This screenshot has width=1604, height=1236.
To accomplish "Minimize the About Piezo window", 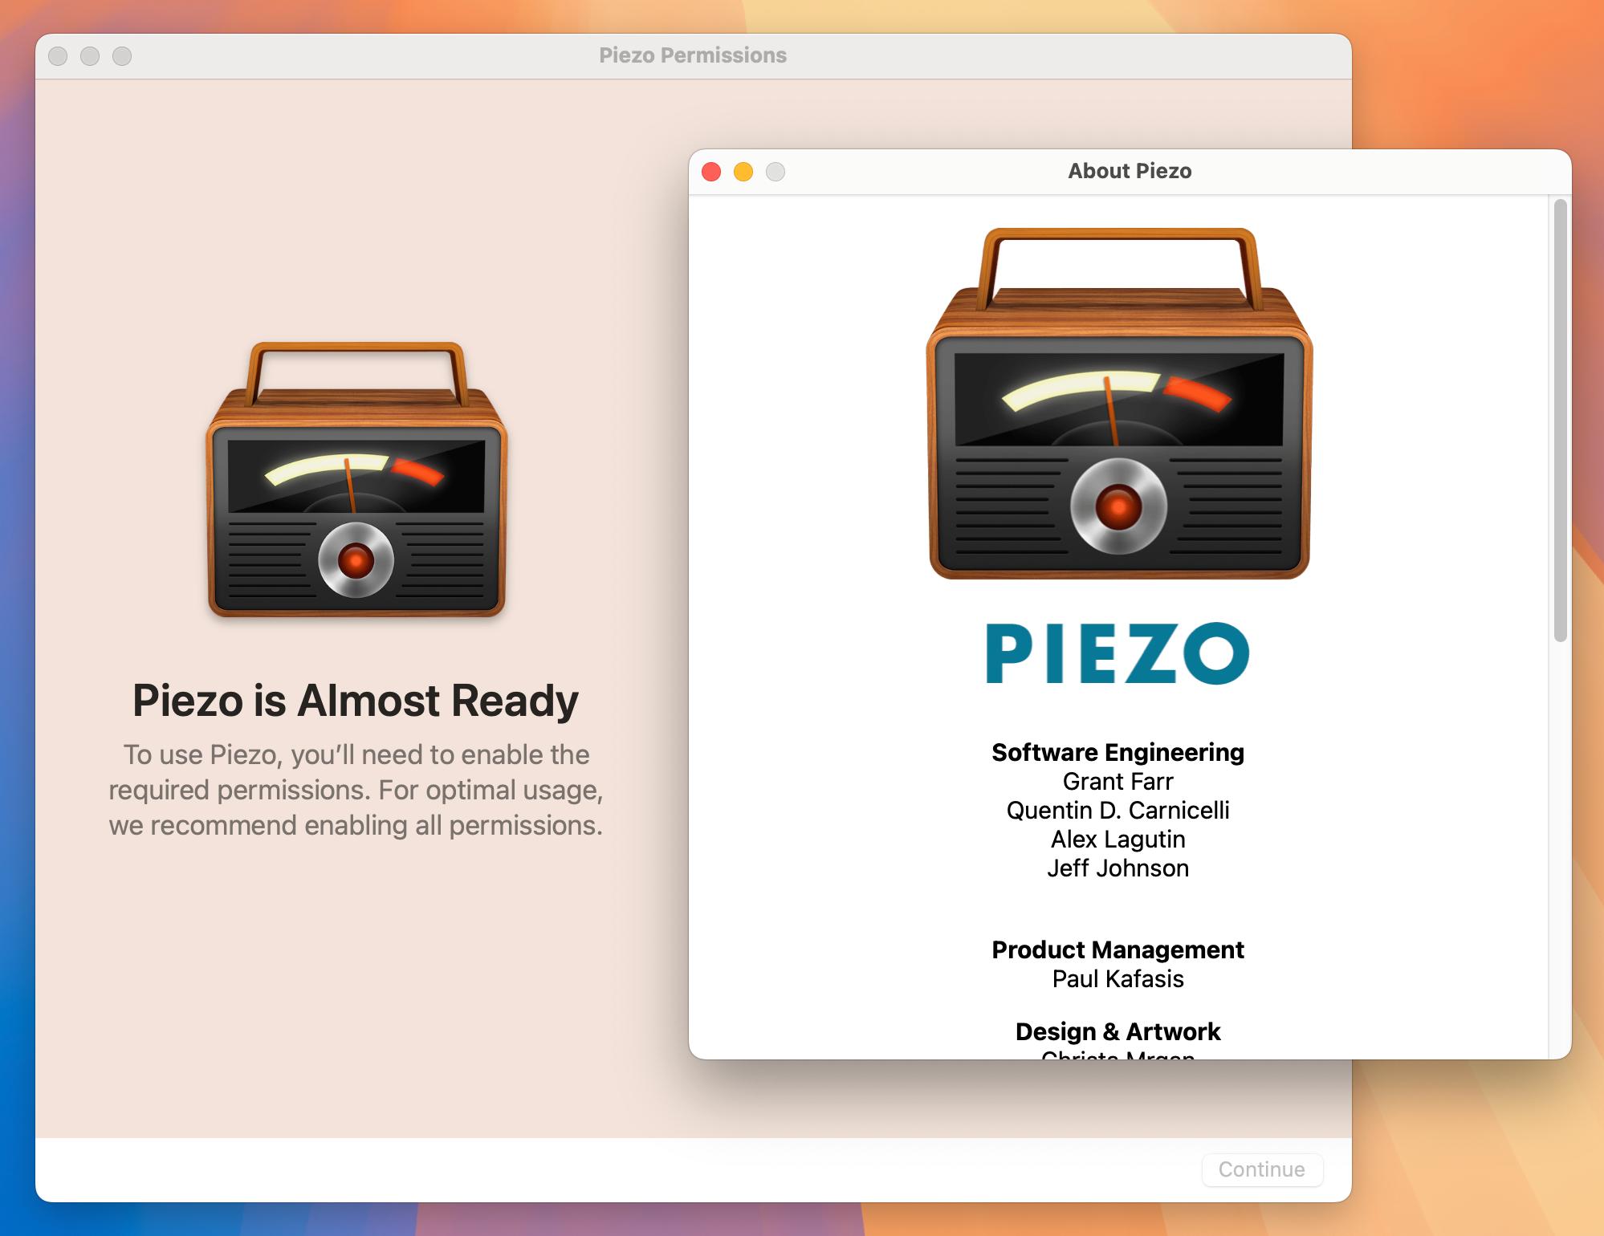I will [x=743, y=172].
